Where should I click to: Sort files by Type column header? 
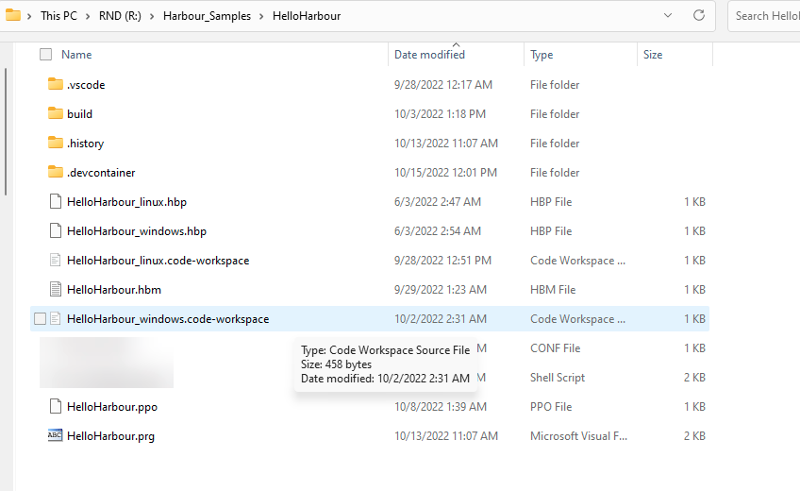[x=542, y=55]
